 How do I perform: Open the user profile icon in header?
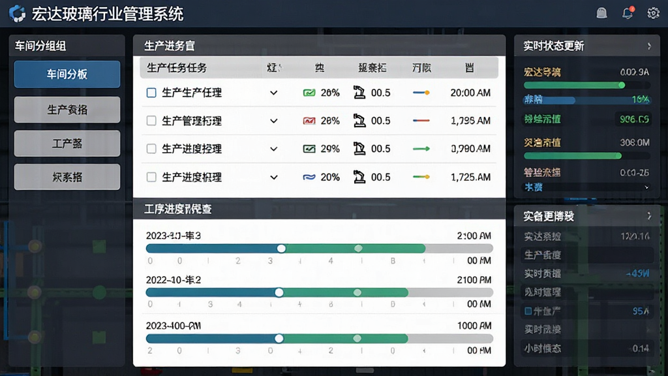pos(601,13)
